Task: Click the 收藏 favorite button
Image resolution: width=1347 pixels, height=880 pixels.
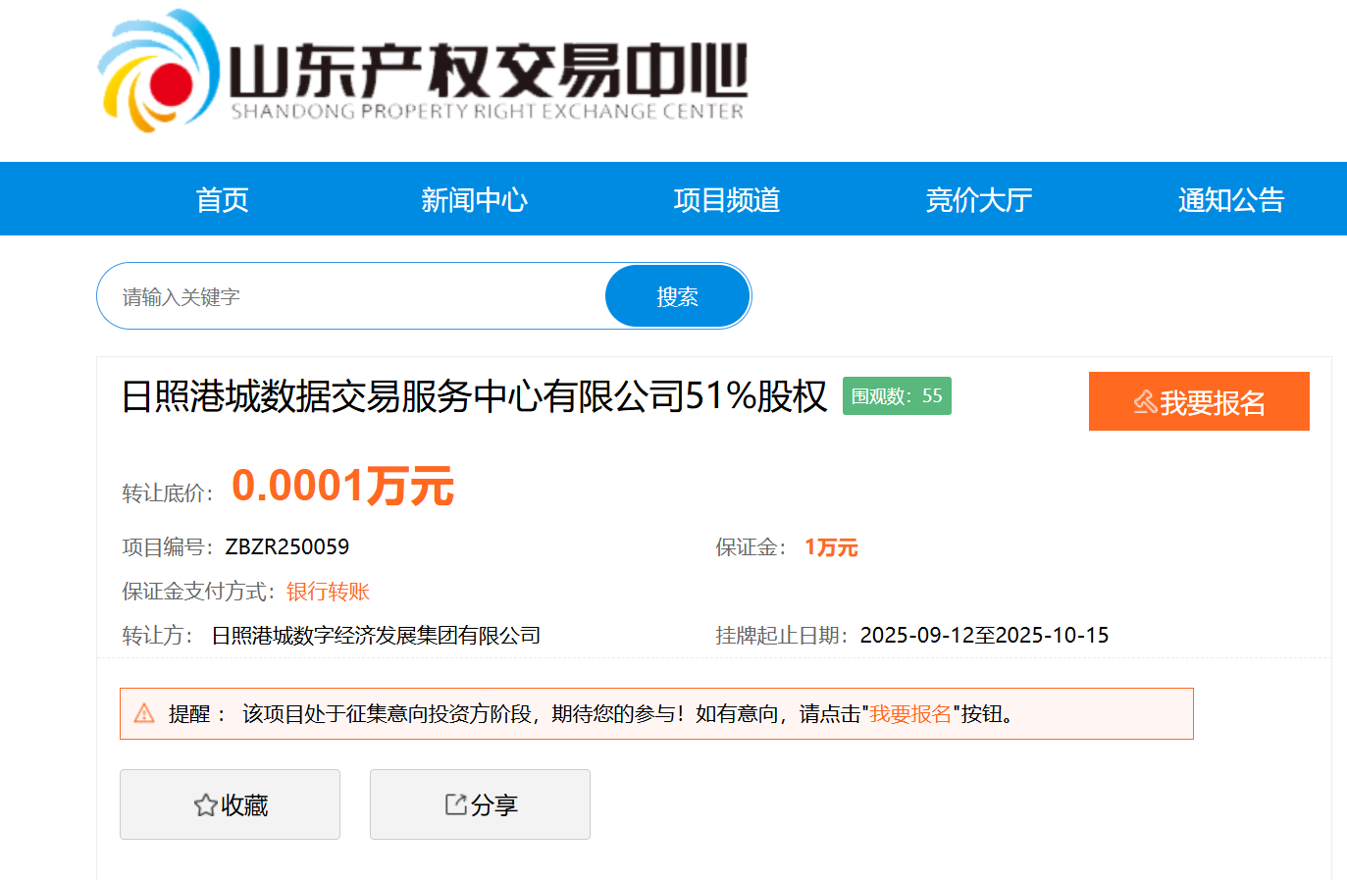Action: pyautogui.click(x=230, y=804)
